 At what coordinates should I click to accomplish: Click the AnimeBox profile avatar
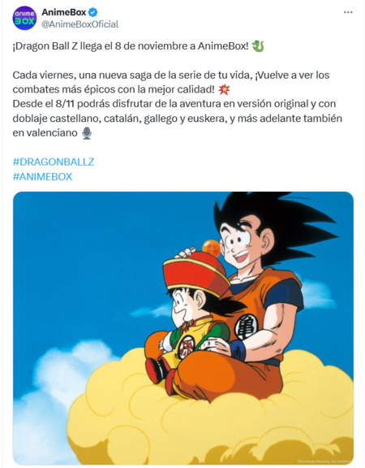point(24,18)
